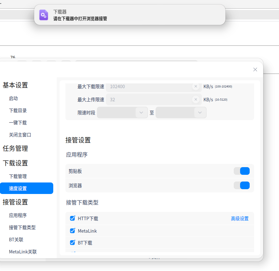Close the settings dialog
The height and width of the screenshot is (271, 279).
coord(255,69)
